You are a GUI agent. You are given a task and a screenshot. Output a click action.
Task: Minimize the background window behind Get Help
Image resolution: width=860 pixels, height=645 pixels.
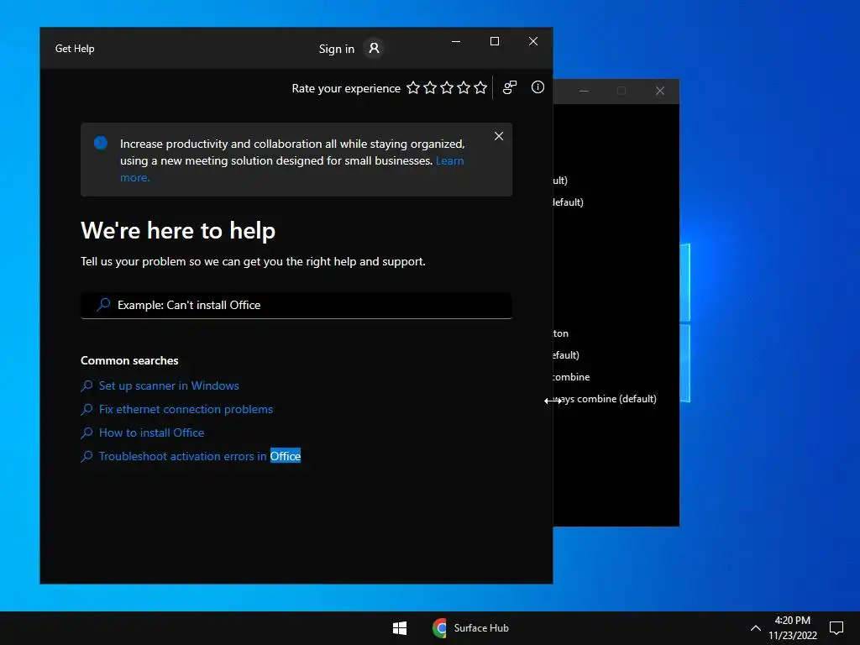pyautogui.click(x=585, y=91)
